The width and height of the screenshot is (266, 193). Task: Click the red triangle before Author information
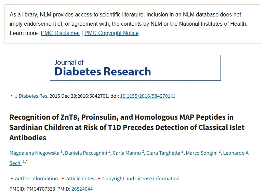click(x=12, y=179)
